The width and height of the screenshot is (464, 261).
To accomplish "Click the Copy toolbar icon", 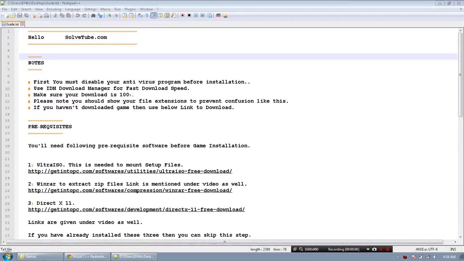I will coord(62,16).
